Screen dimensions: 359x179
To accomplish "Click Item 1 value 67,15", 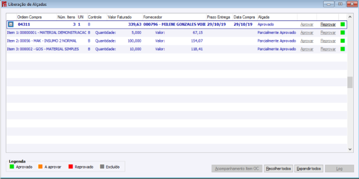I will (x=198, y=33).
